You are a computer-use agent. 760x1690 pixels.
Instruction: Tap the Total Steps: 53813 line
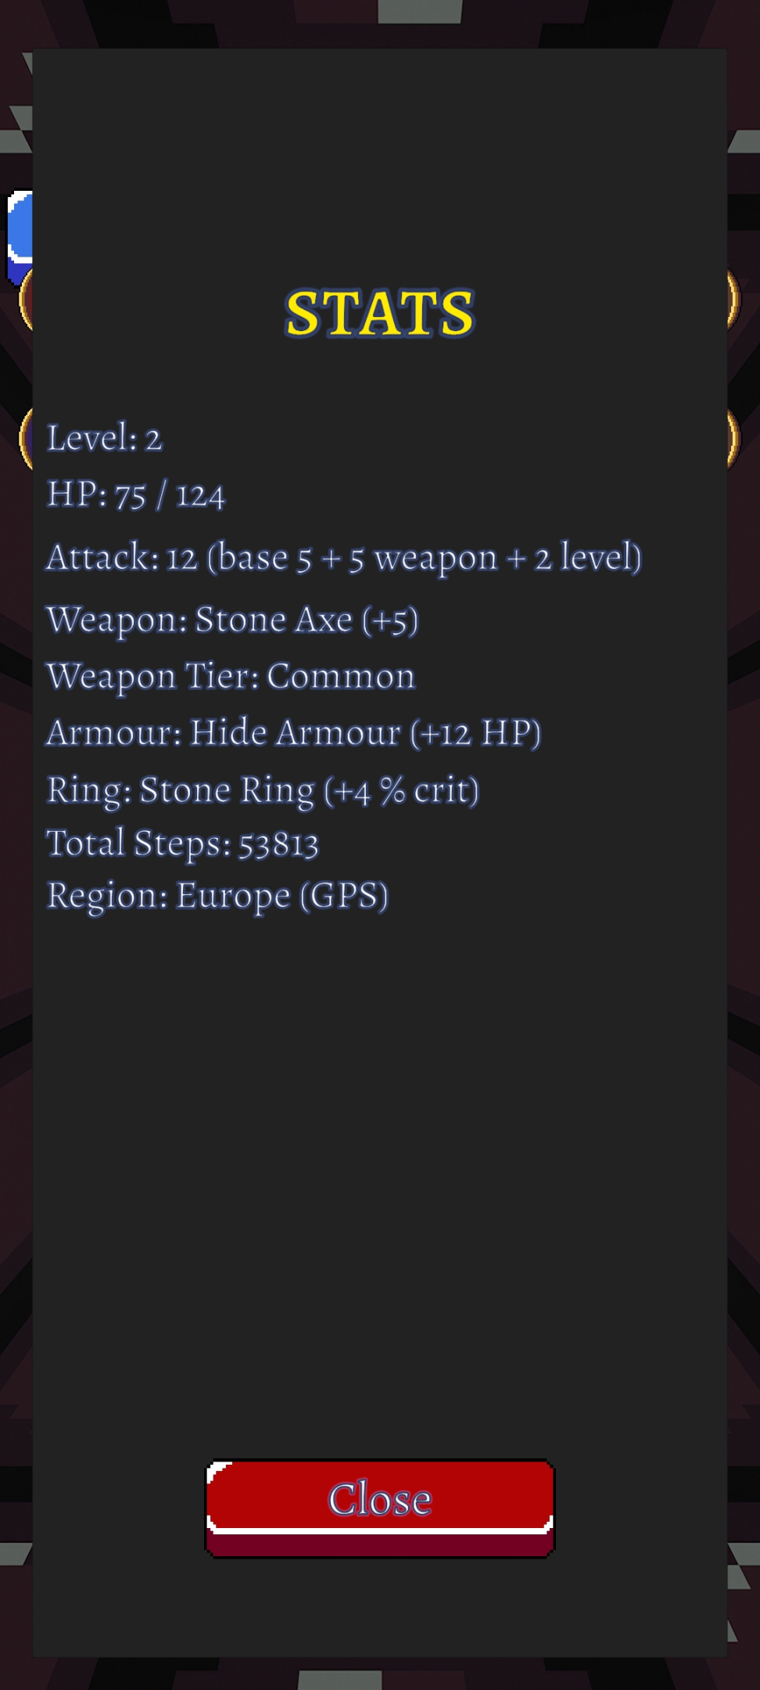[x=183, y=844]
